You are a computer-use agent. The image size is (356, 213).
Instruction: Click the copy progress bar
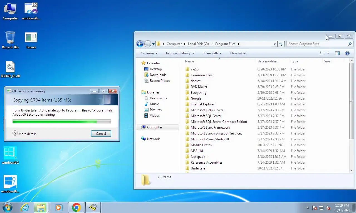point(62,121)
